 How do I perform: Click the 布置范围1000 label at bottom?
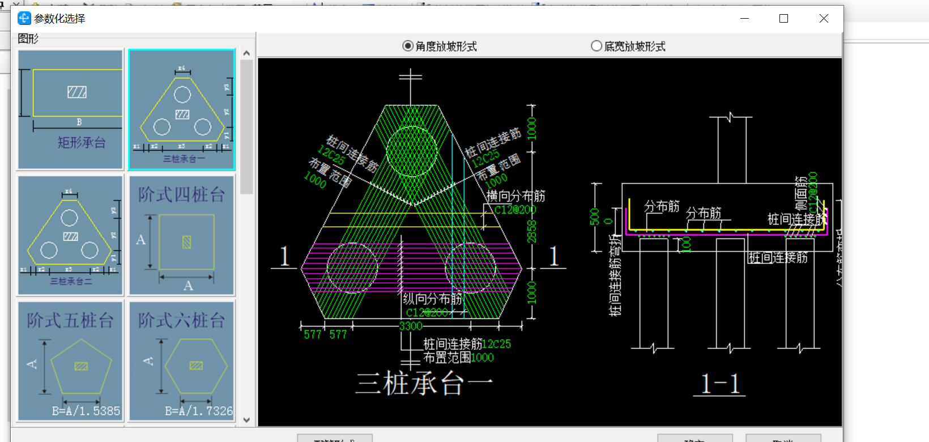tap(459, 358)
